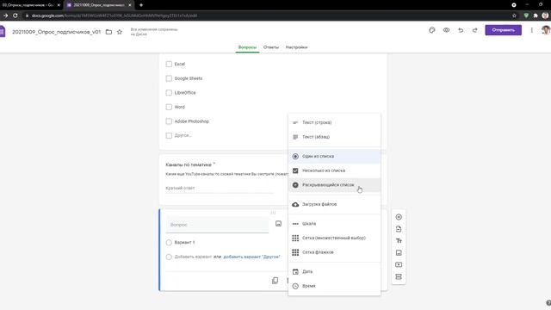
Task: Bookmark this page star in address bar
Action: pyautogui.click(x=514, y=15)
